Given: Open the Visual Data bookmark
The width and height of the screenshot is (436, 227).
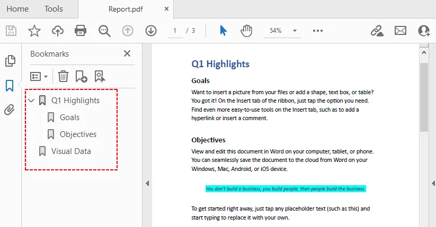Looking at the screenshot, I should pyautogui.click(x=71, y=151).
